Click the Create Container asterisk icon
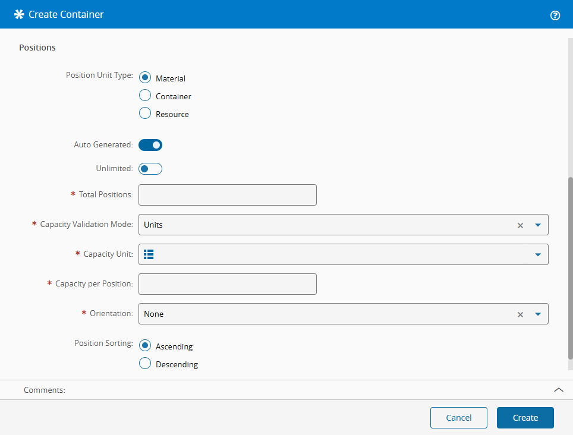Image resolution: width=573 pixels, height=435 pixels. [x=19, y=14]
